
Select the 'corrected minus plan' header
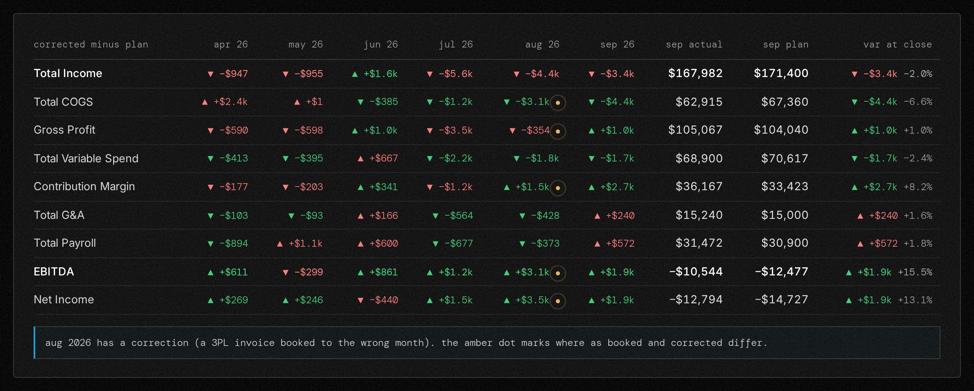click(x=91, y=44)
